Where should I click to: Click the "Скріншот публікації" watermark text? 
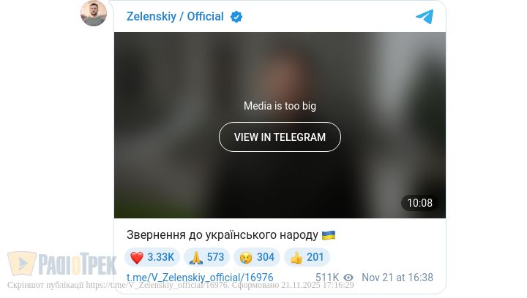point(45,286)
